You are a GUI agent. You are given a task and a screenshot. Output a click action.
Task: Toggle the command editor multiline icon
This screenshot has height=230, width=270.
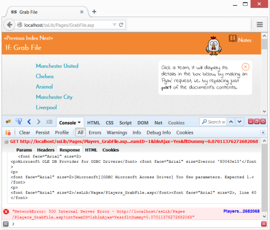coord(49,122)
